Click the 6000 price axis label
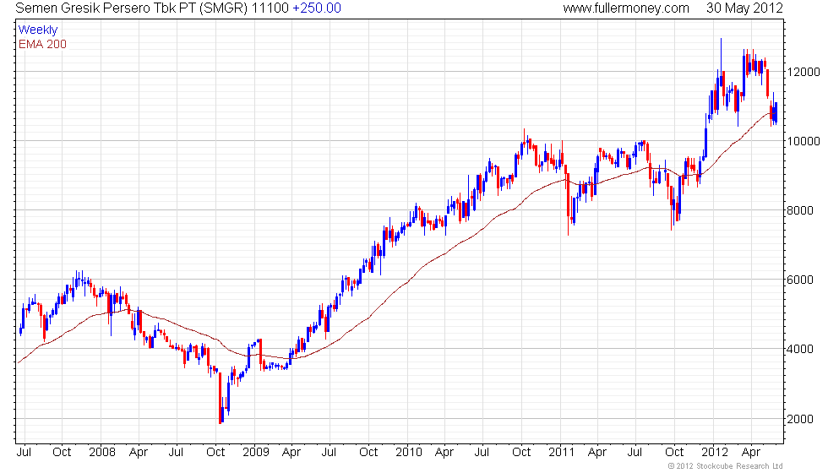828x473 pixels. 800,280
